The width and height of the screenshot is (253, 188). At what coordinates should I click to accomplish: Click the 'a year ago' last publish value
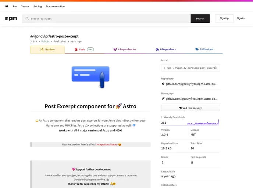(168, 176)
